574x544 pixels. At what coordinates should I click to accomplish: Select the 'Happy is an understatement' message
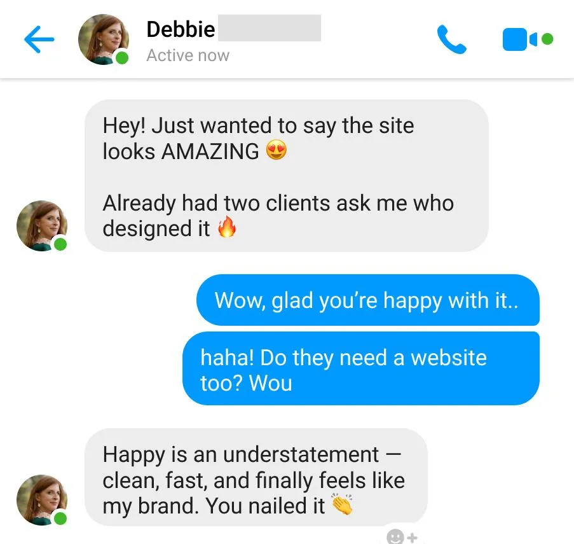click(256, 477)
